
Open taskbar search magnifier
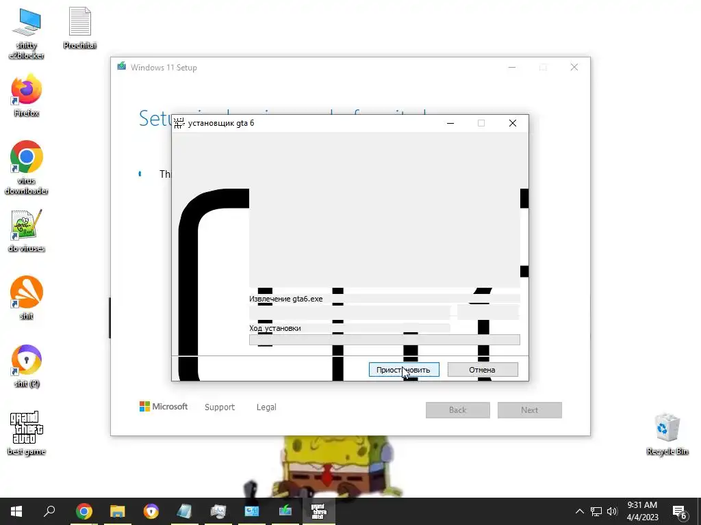pos(49,511)
